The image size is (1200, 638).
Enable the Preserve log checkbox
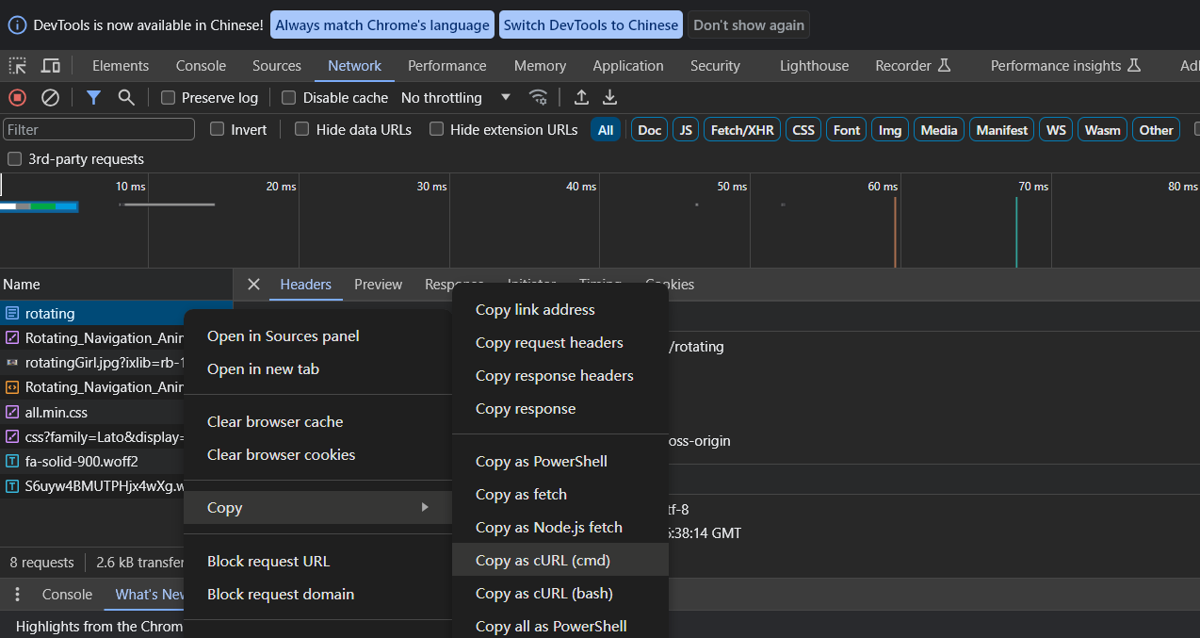click(x=169, y=97)
